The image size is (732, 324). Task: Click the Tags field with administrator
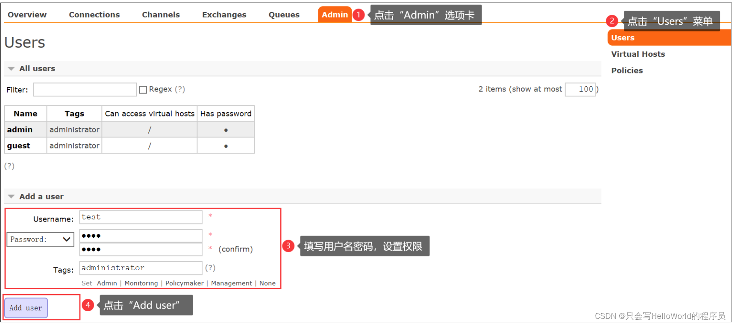141,268
